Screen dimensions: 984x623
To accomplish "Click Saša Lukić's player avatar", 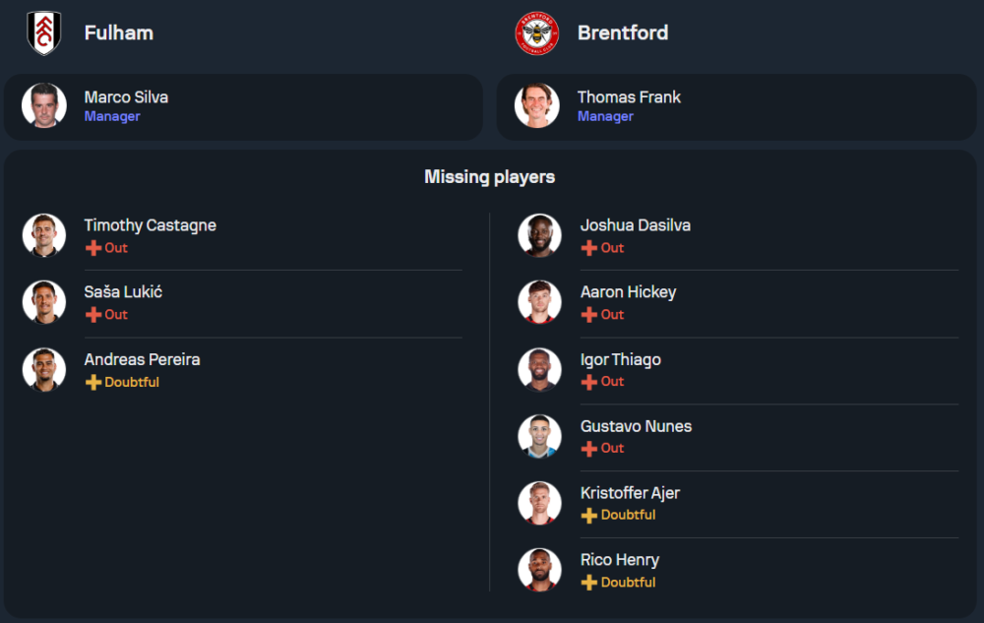I will click(44, 302).
